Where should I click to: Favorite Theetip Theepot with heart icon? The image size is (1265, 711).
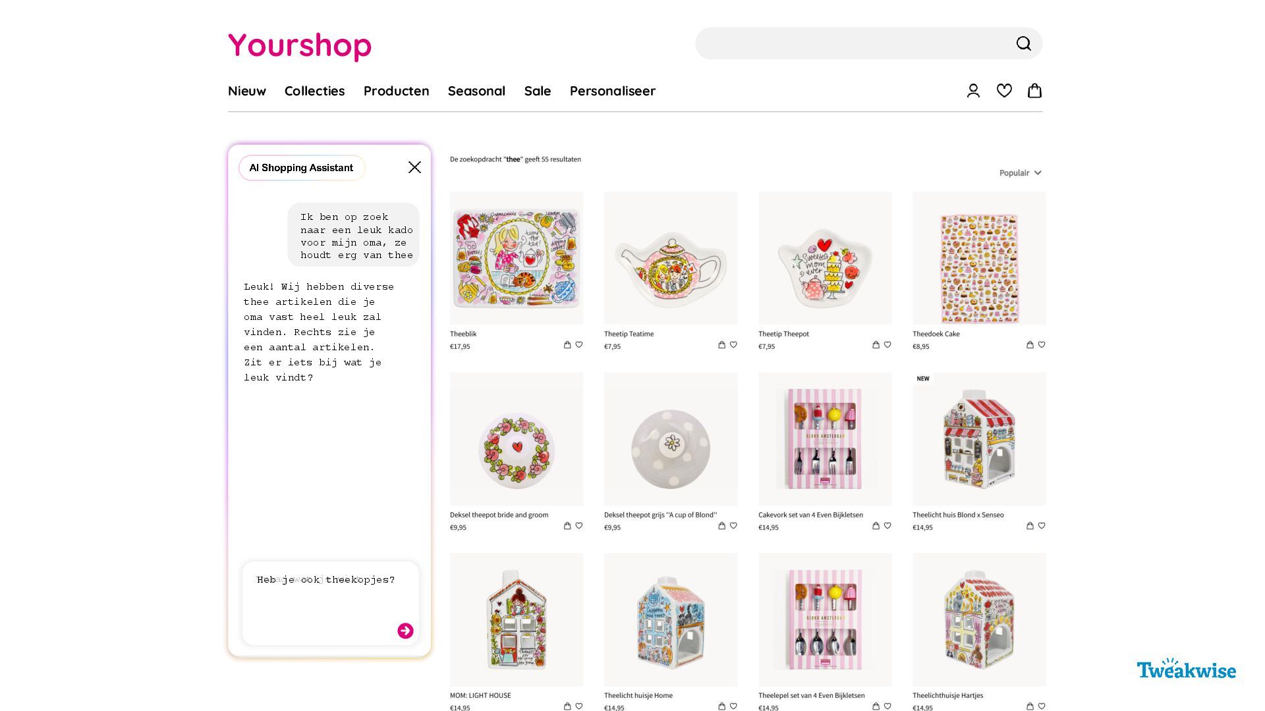(x=887, y=345)
